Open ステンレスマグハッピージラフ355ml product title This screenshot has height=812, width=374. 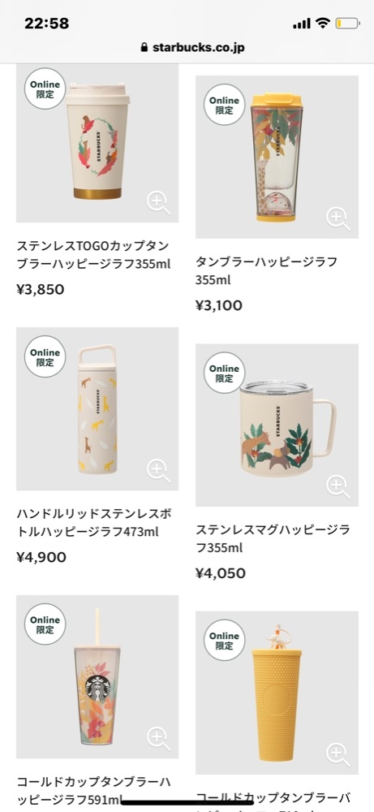click(273, 538)
